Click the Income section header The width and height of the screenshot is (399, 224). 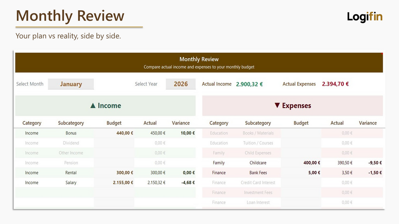(105, 105)
